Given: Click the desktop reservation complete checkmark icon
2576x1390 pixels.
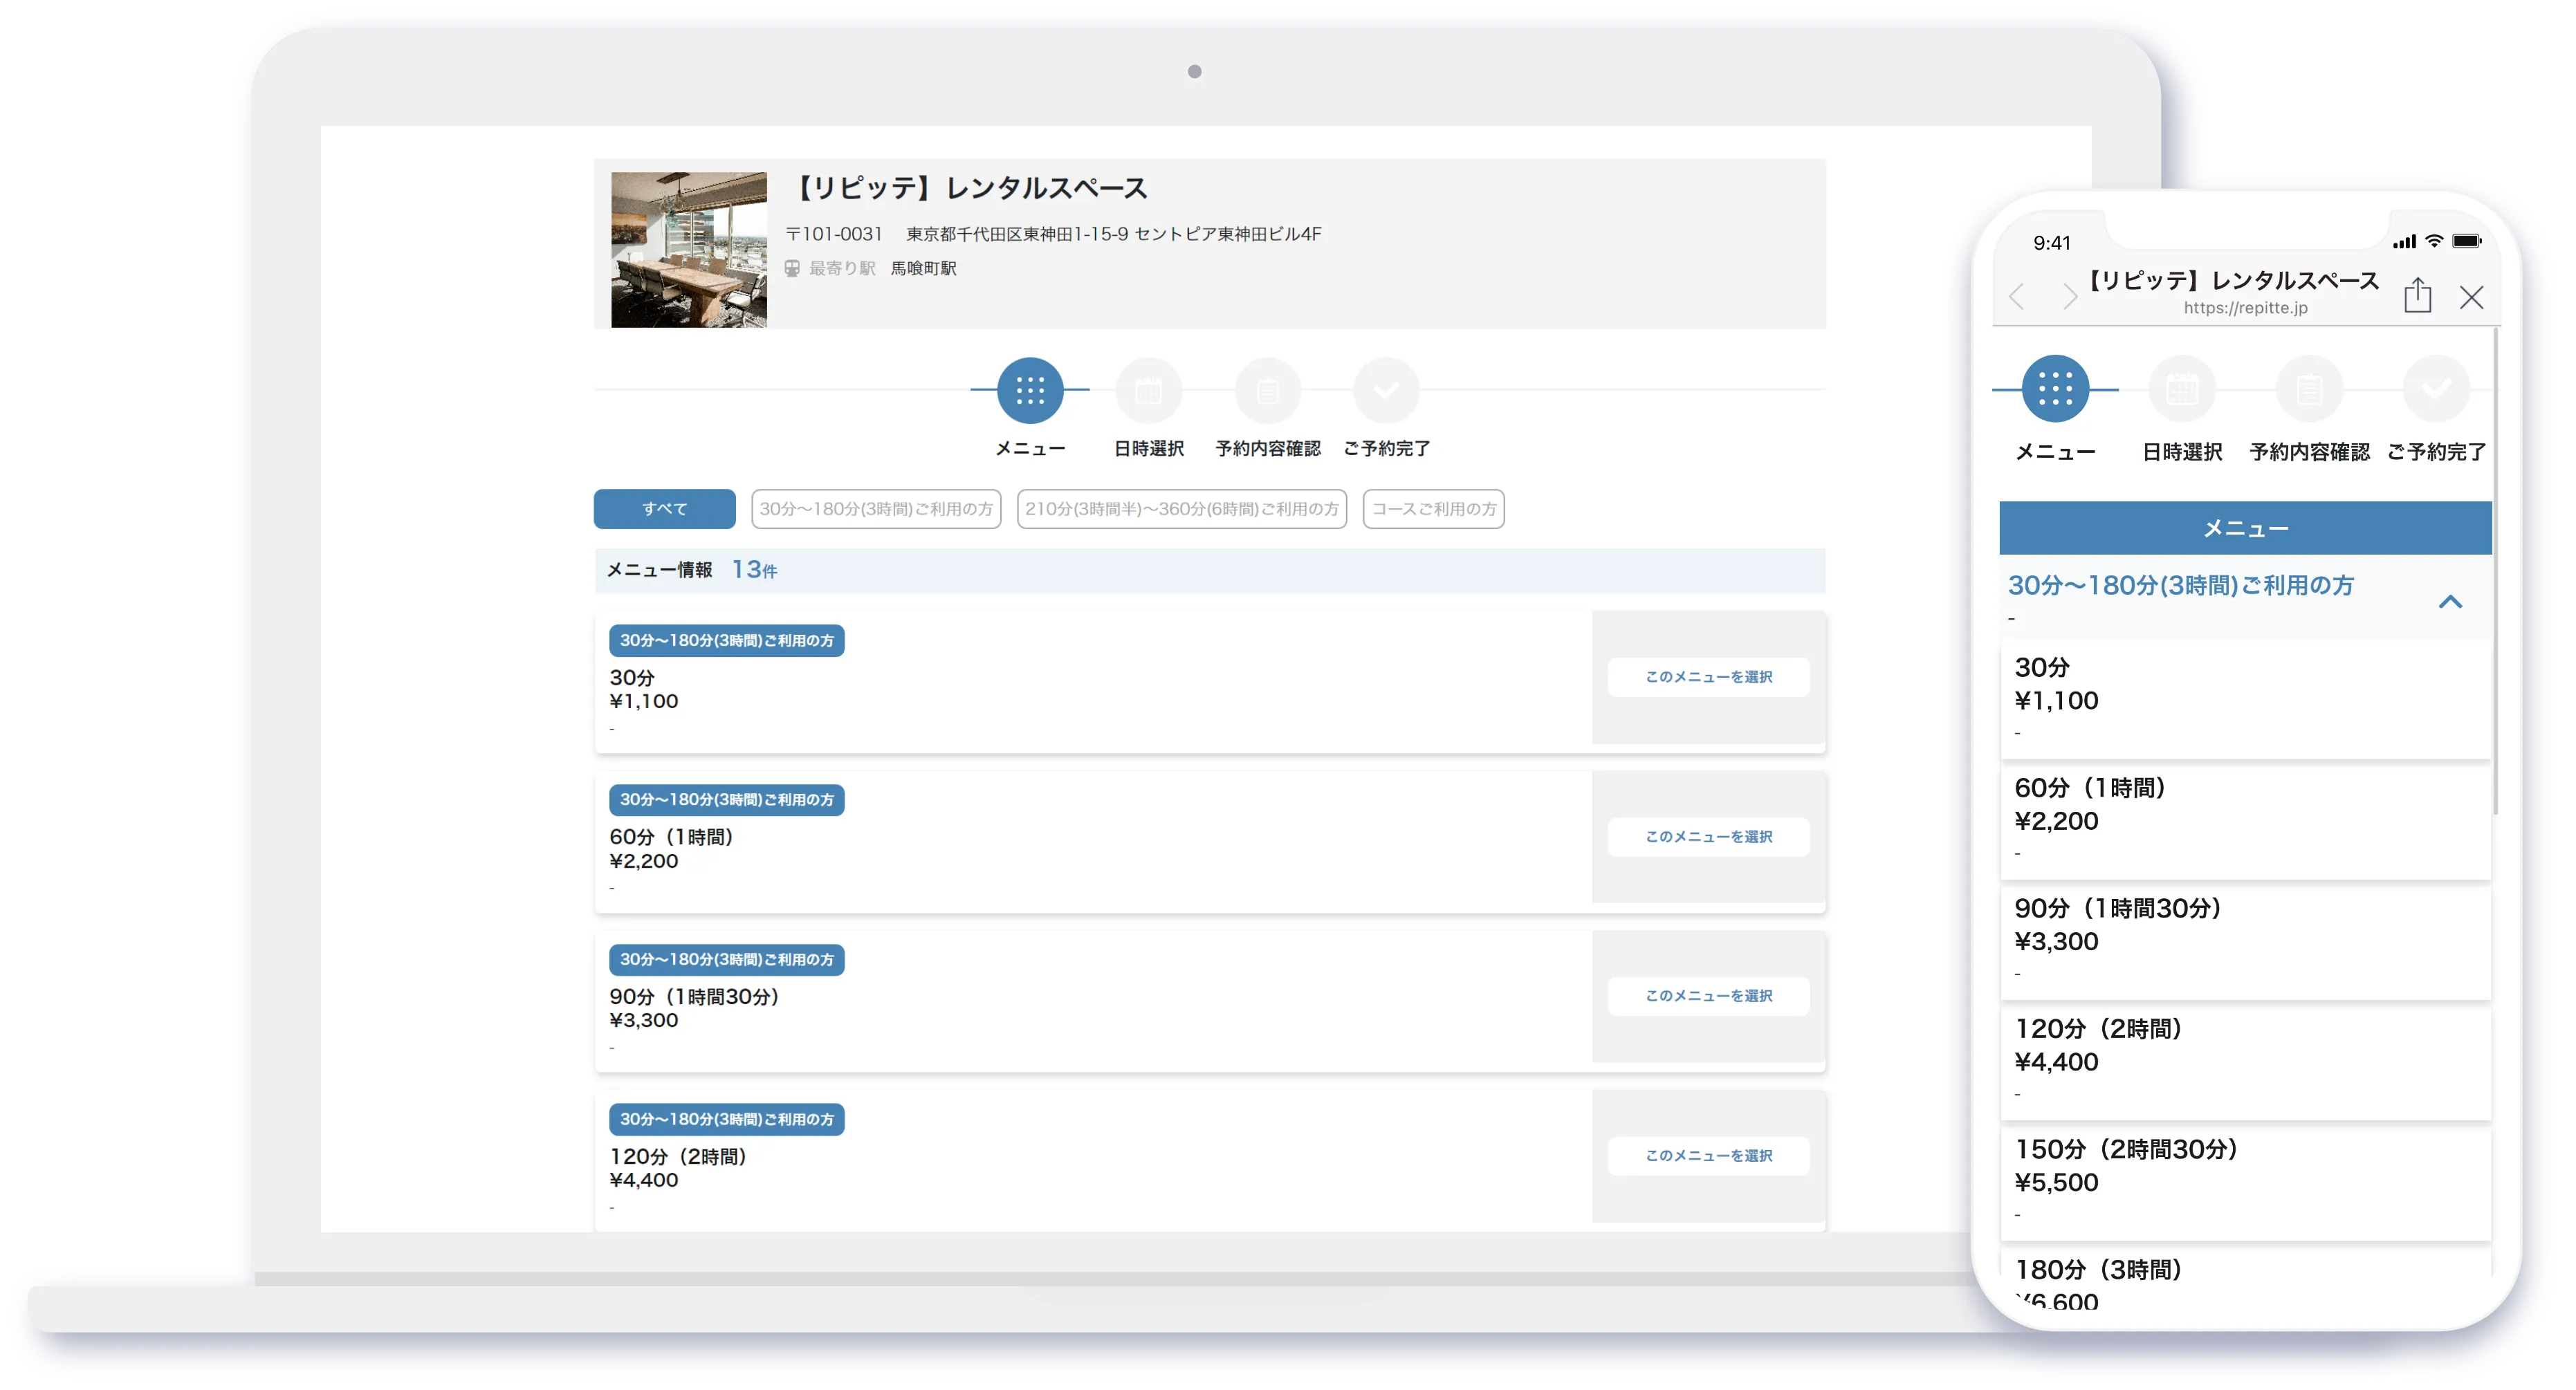Looking at the screenshot, I should (x=1386, y=390).
